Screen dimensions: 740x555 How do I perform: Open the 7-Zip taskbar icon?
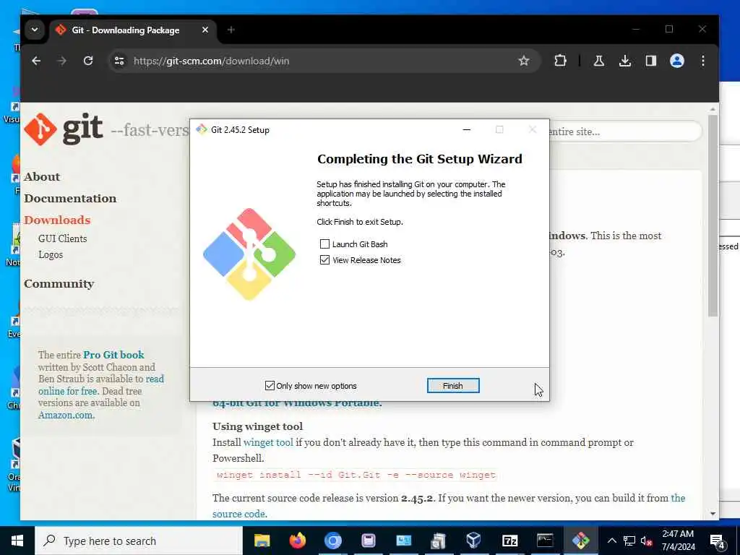coord(509,541)
